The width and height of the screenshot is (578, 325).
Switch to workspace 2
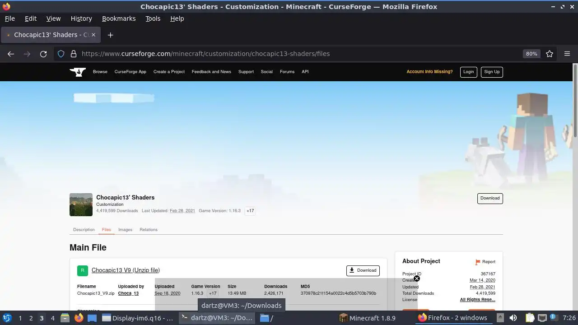tap(31, 318)
